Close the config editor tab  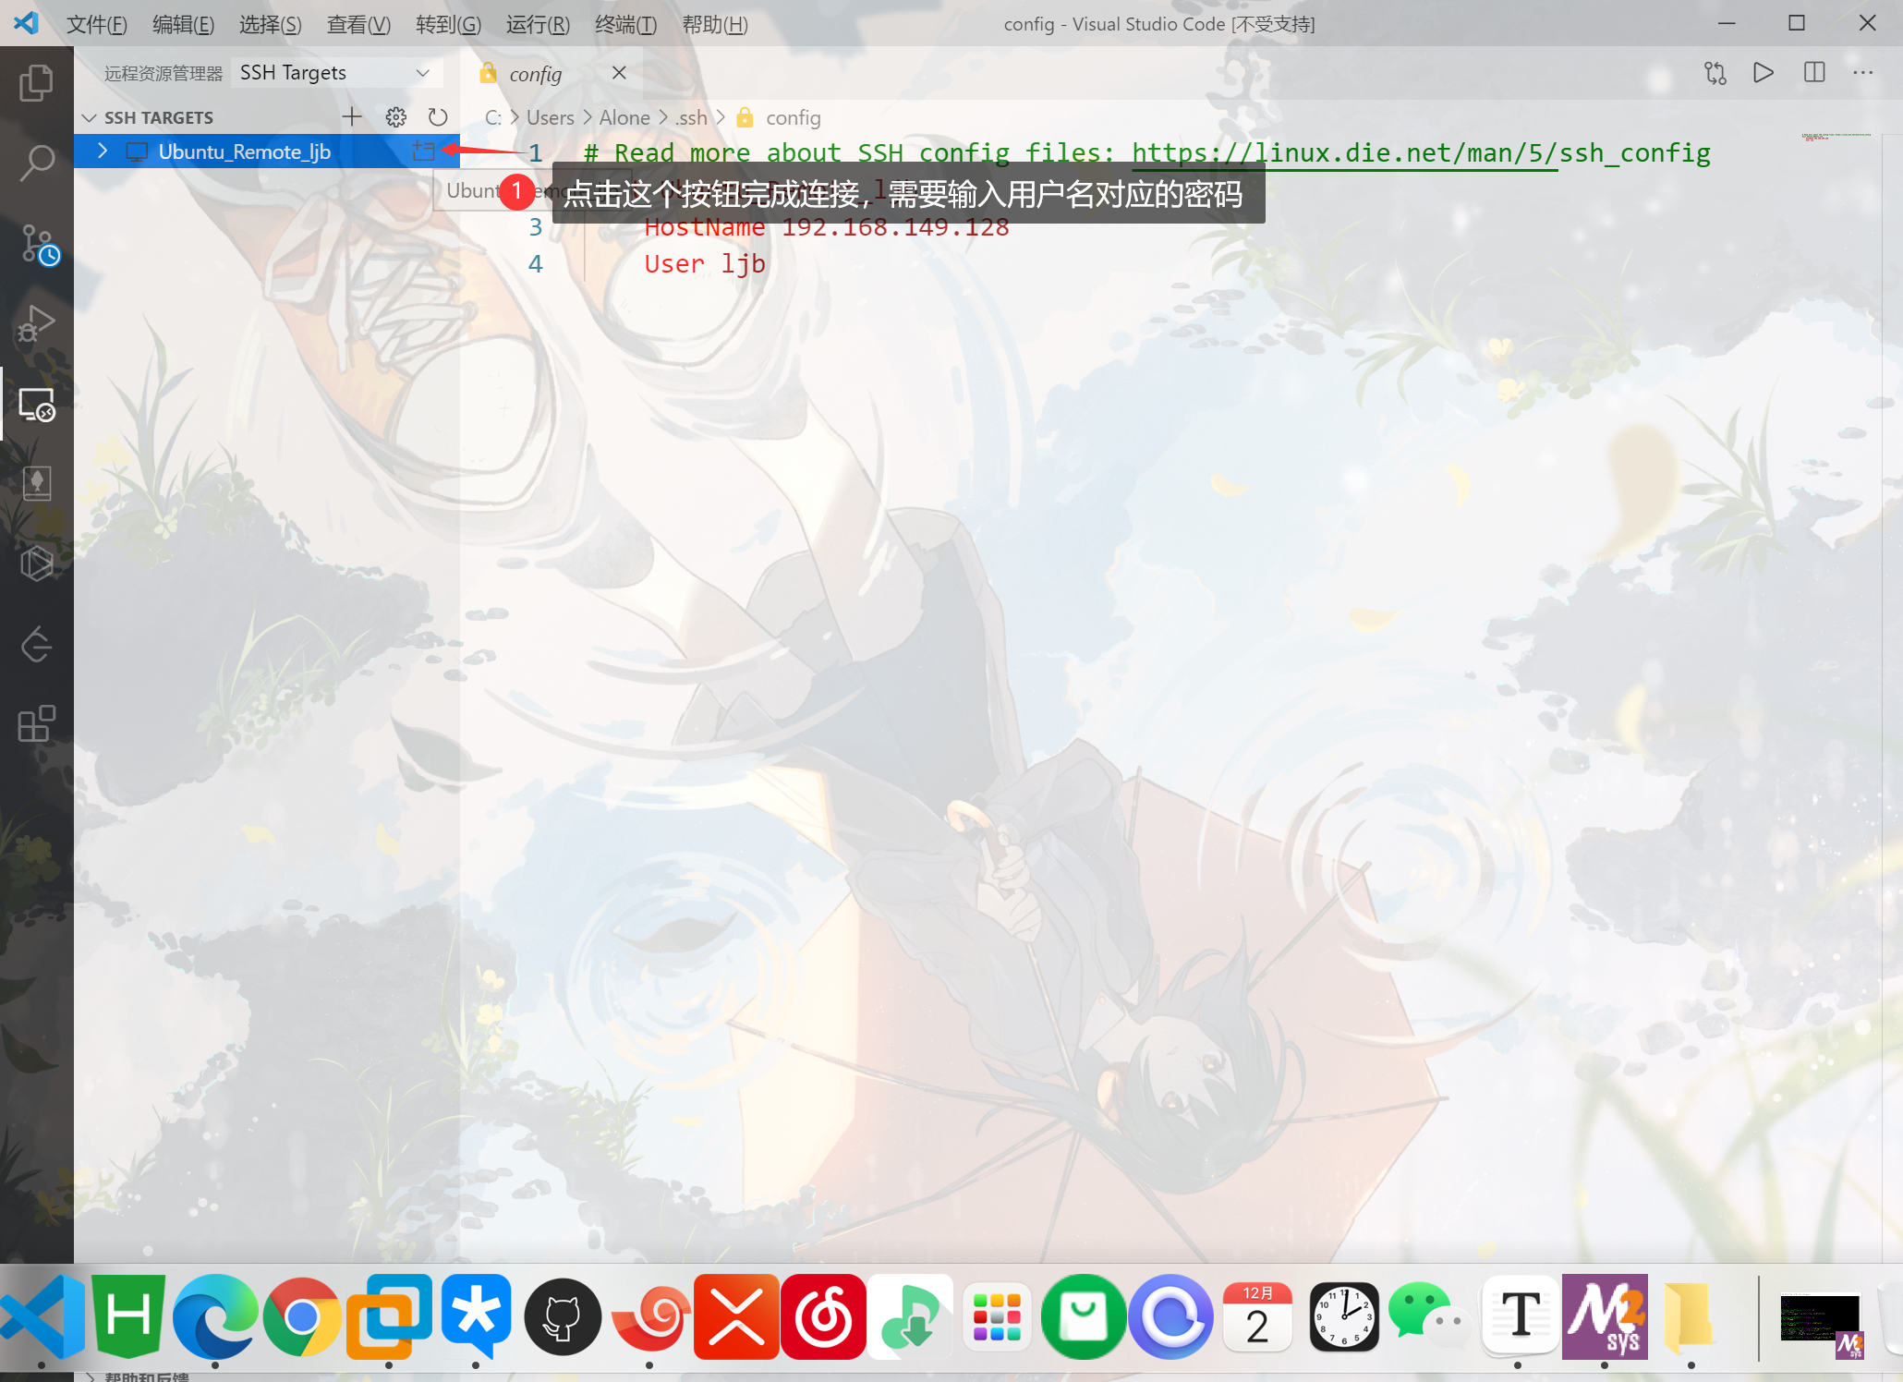619,73
